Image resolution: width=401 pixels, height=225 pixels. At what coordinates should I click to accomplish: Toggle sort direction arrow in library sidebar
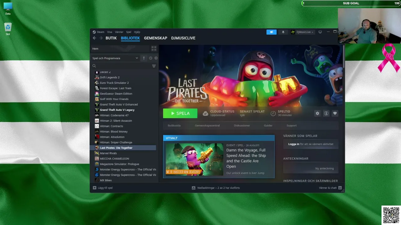pyautogui.click(x=144, y=58)
